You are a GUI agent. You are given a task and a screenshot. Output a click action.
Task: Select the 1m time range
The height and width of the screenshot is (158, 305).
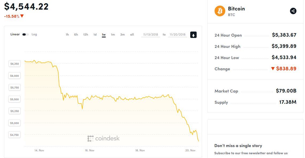click(x=113, y=34)
